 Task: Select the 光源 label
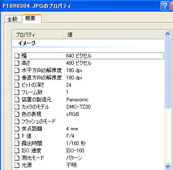coord(27,165)
